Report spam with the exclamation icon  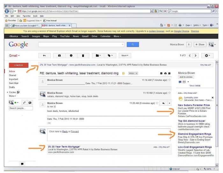point(71,55)
